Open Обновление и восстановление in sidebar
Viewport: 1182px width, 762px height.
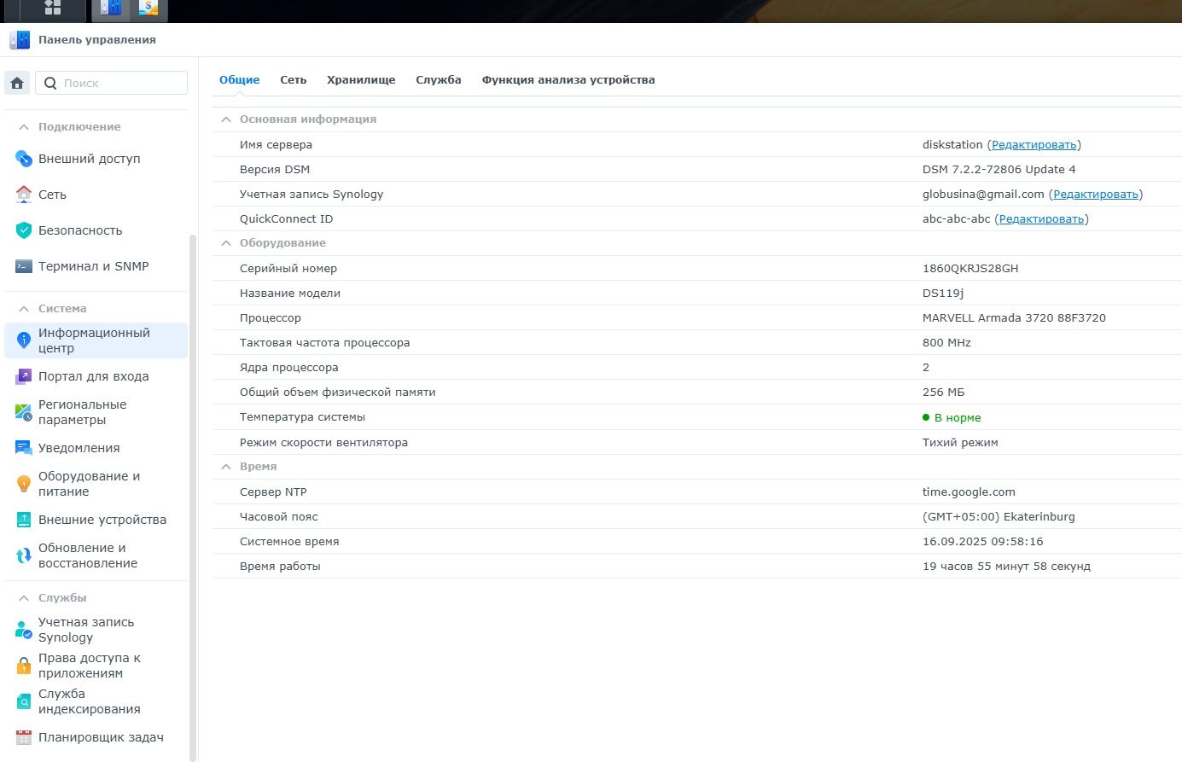click(x=96, y=556)
